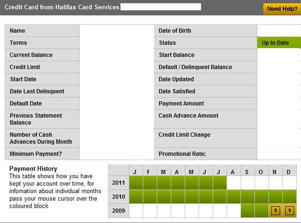Click the Minimum Payment? label
The image size is (301, 223).
coord(36,153)
